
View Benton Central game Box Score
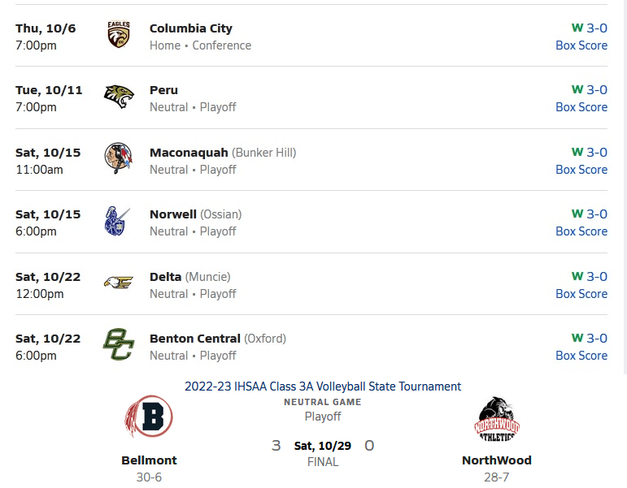click(581, 356)
